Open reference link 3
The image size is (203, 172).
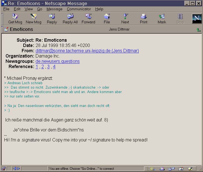click(x=48, y=67)
